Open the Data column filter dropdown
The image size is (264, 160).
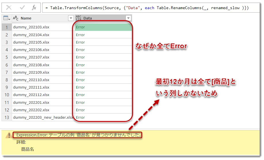[x=128, y=18]
